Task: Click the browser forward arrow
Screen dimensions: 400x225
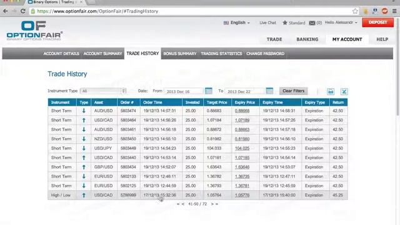Action: pyautogui.click(x=14, y=11)
